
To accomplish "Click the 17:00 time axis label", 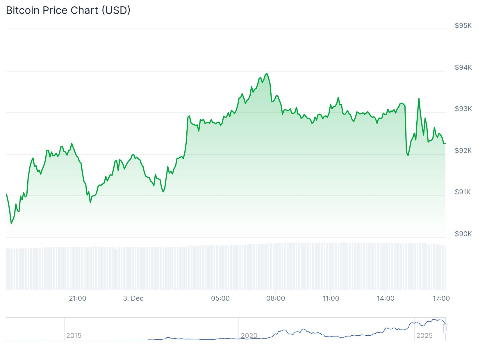I will coord(441,298).
